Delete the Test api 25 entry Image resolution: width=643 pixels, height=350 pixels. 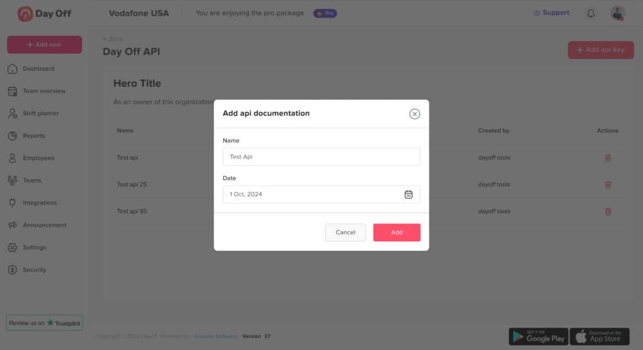pyautogui.click(x=608, y=185)
